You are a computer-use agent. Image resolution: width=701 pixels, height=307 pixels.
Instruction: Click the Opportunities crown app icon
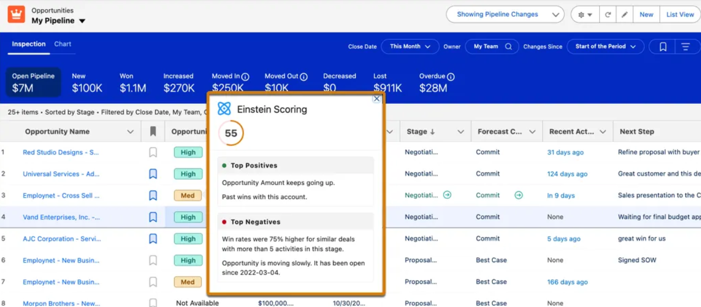point(16,15)
